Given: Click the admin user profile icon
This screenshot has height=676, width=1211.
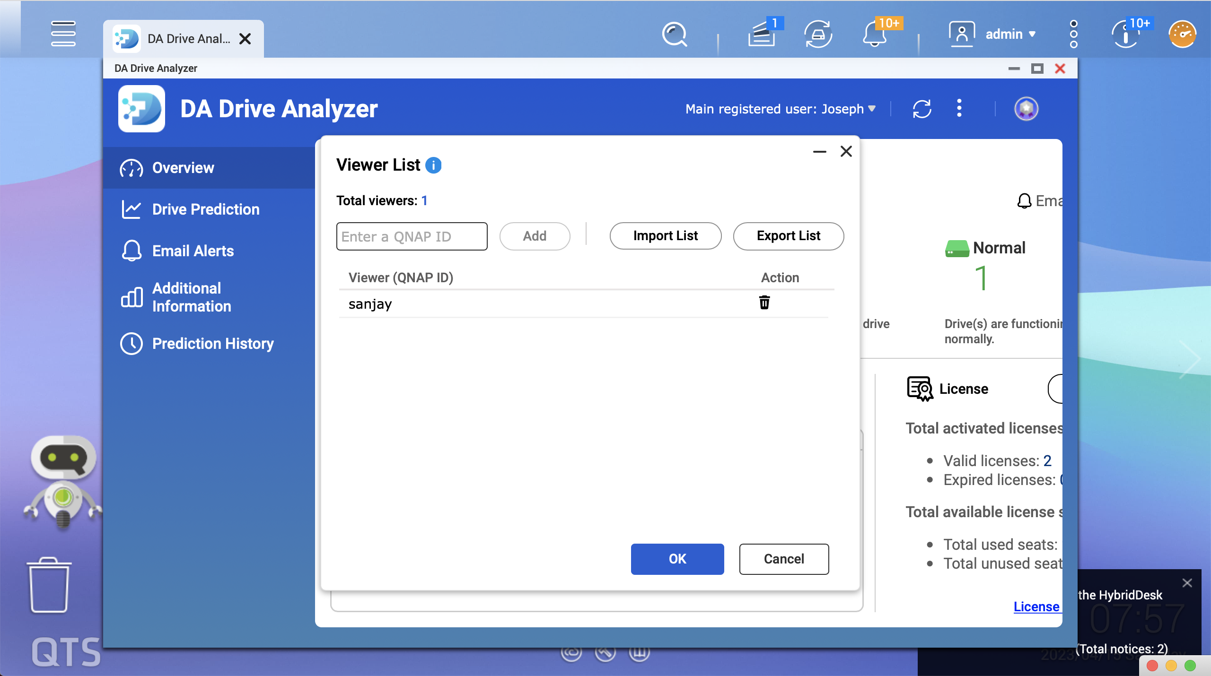Looking at the screenshot, I should pos(962,34).
